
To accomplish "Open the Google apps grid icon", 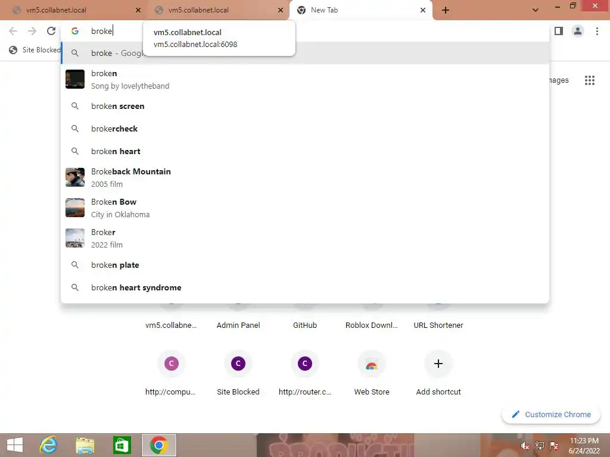I will [x=589, y=80].
